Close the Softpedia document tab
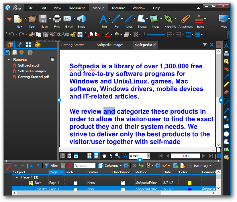The height and width of the screenshot is (202, 237). click(155, 45)
